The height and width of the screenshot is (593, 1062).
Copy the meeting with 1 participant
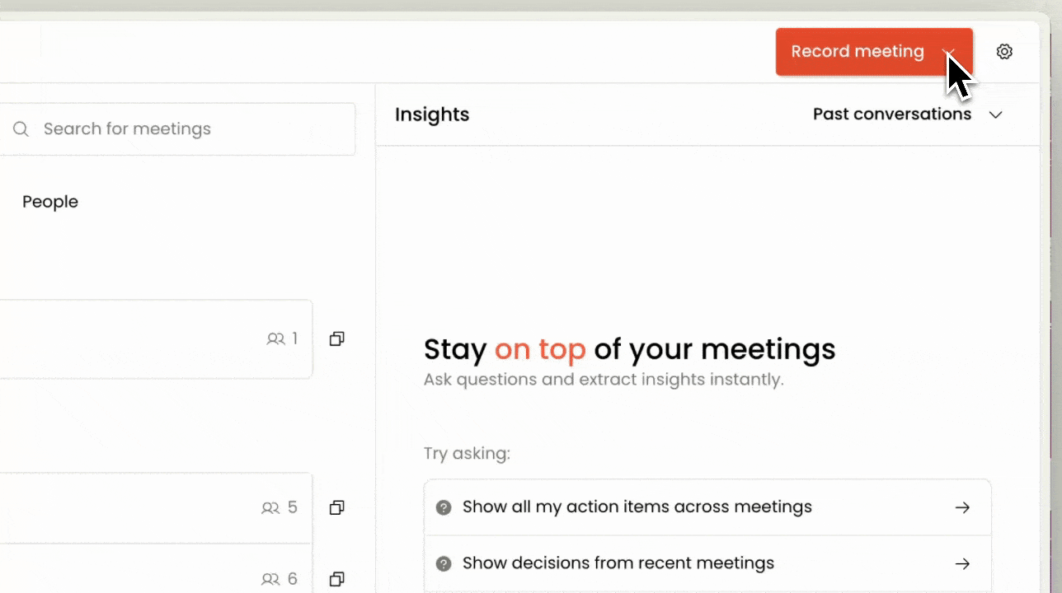click(x=336, y=339)
